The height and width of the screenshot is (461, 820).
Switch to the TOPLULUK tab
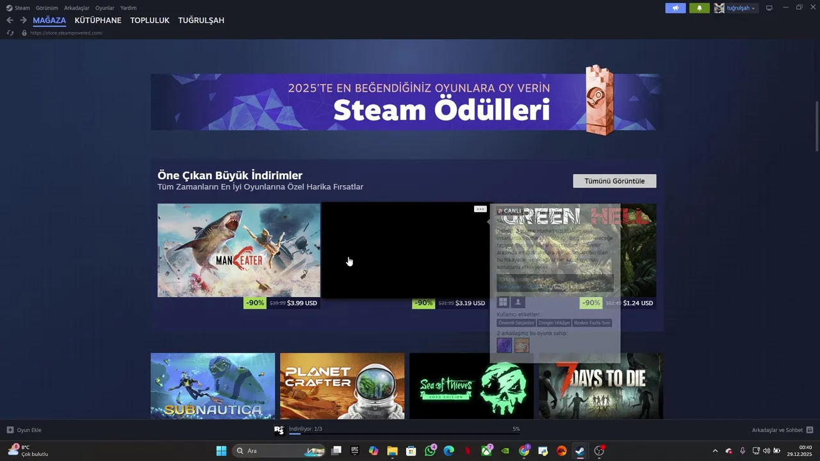[x=150, y=20]
